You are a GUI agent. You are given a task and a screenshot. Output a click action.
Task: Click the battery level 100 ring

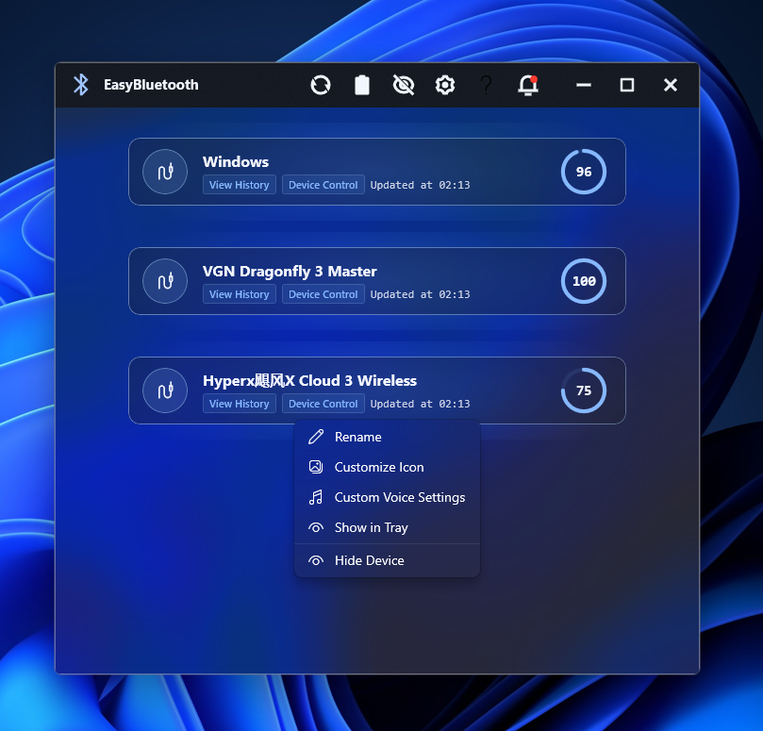pyautogui.click(x=584, y=281)
